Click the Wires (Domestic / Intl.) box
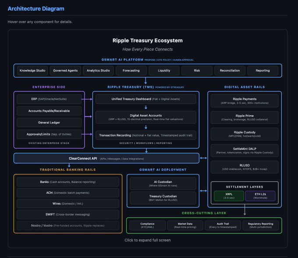 pyautogui.click(x=68, y=203)
